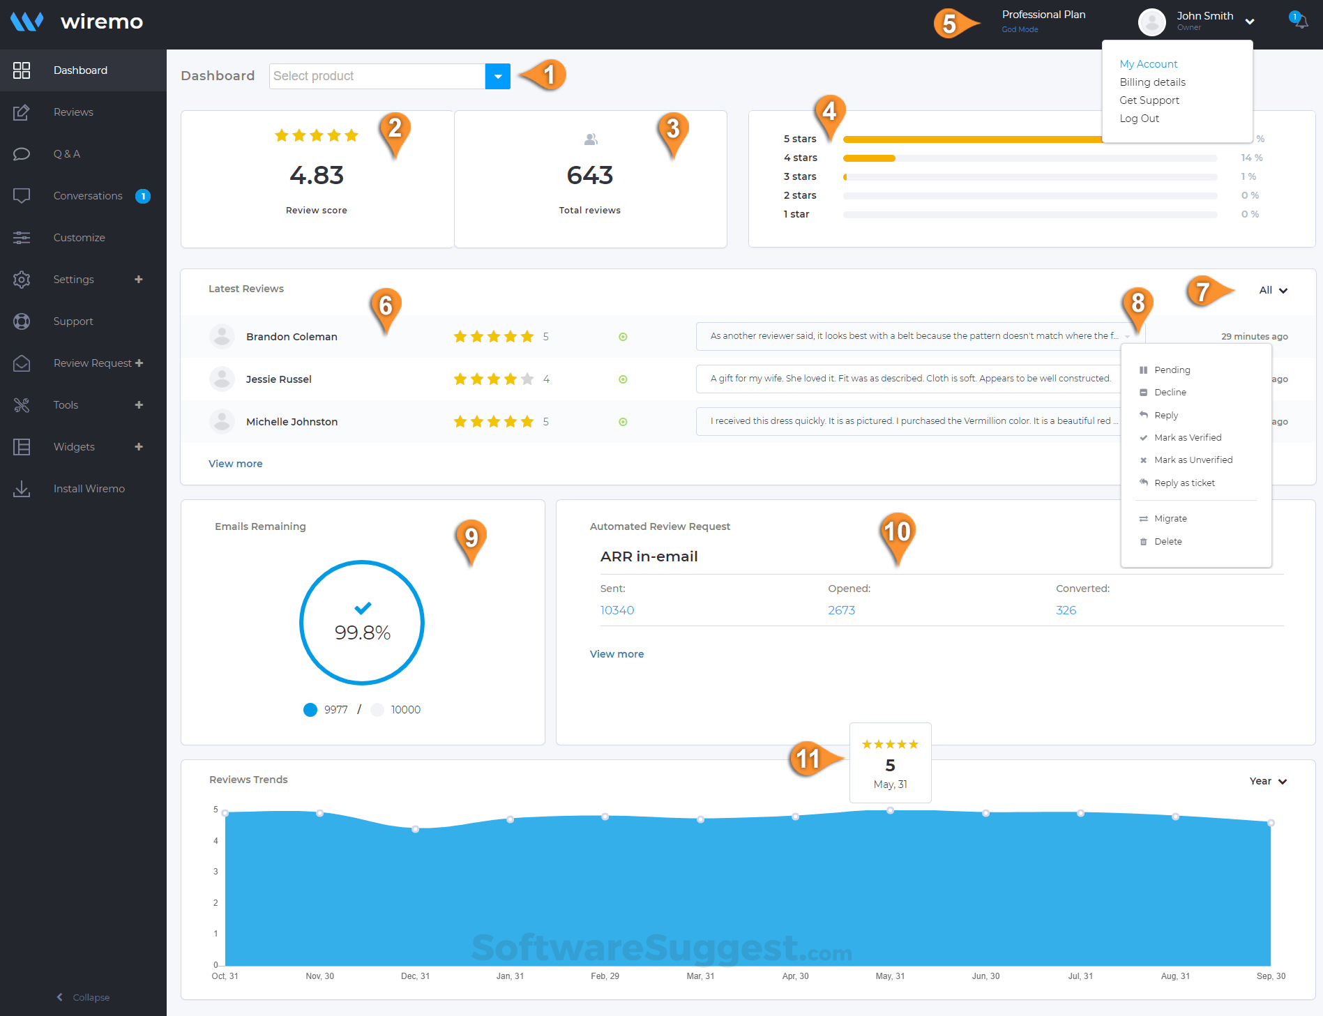Viewport: 1323px width, 1016px height.
Task: Click View more under Latest Reviews
Action: (235, 463)
